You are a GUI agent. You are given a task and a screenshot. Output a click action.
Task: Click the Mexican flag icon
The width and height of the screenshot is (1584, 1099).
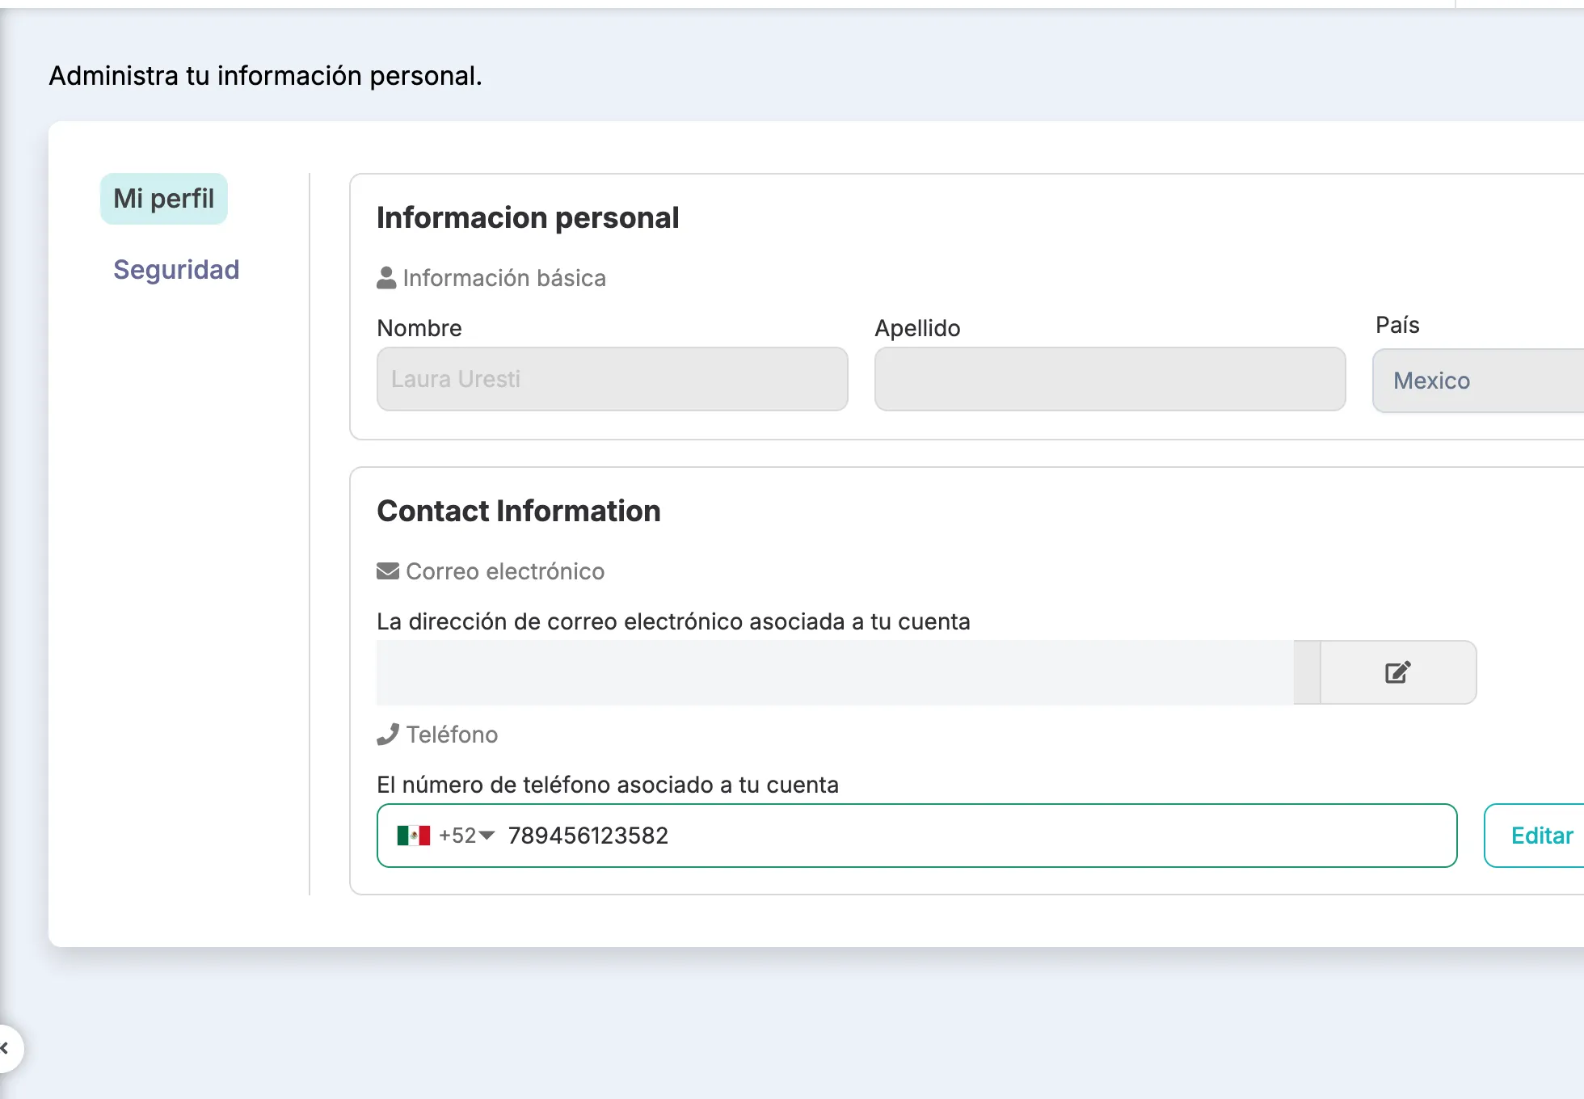[413, 836]
